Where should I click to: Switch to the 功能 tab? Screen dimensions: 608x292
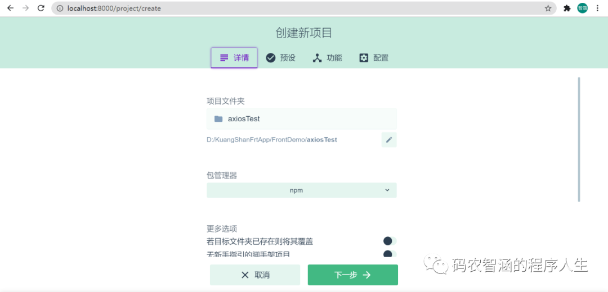coord(327,58)
